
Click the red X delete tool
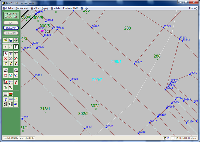6,58
